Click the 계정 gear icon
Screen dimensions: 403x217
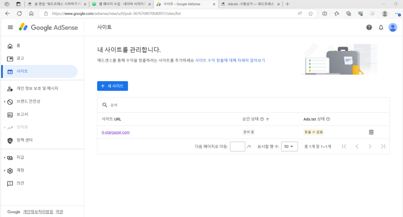(x=10, y=171)
